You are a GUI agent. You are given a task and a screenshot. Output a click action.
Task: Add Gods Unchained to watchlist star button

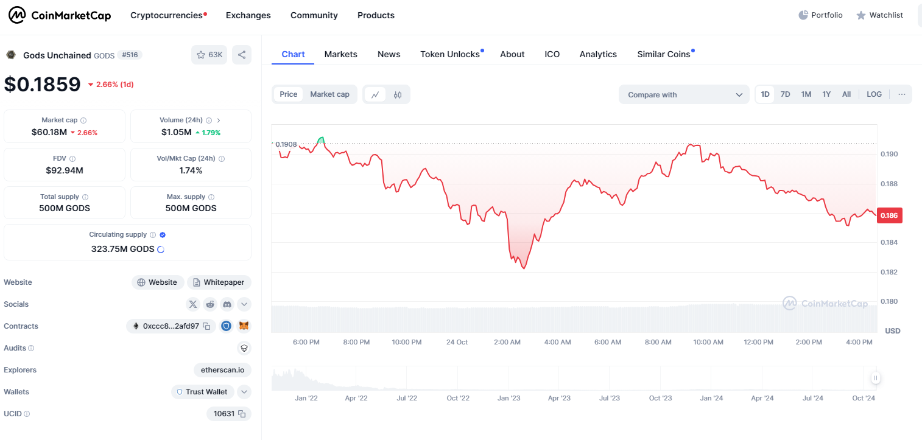(x=209, y=55)
